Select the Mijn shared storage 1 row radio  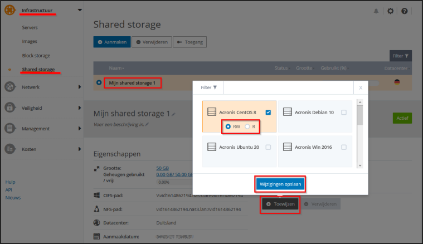[99, 82]
